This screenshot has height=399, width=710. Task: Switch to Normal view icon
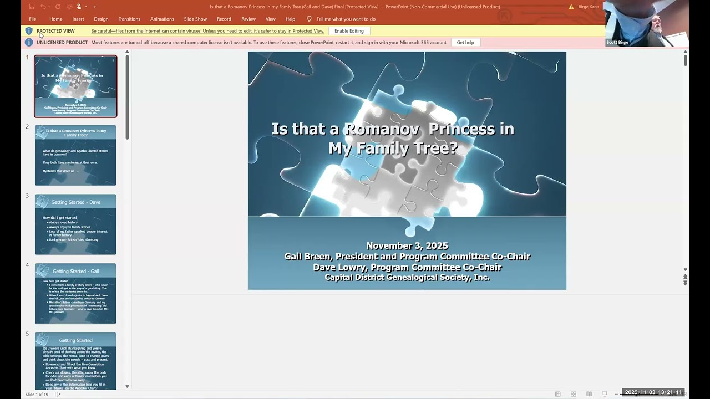coord(558,394)
